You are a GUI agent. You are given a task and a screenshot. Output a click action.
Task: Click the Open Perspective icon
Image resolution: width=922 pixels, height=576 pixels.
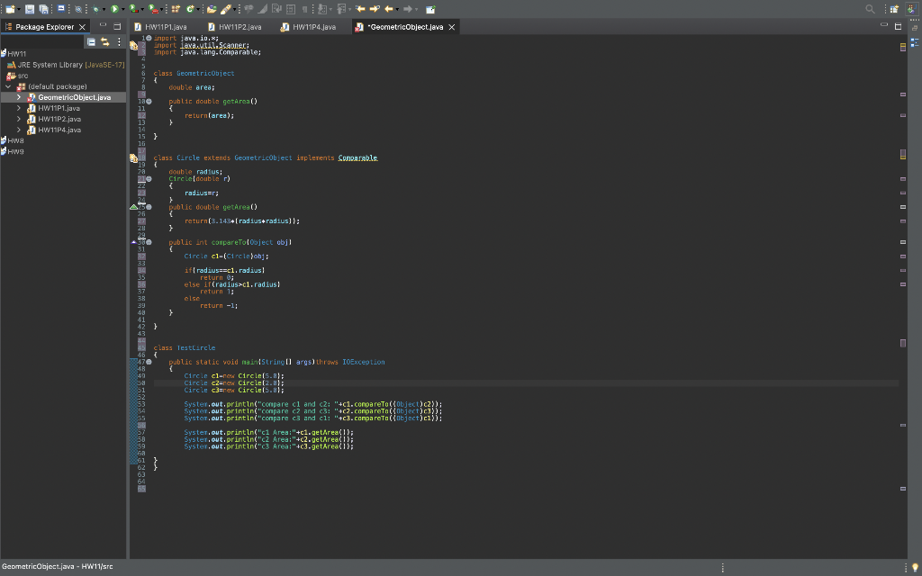pyautogui.click(x=894, y=9)
